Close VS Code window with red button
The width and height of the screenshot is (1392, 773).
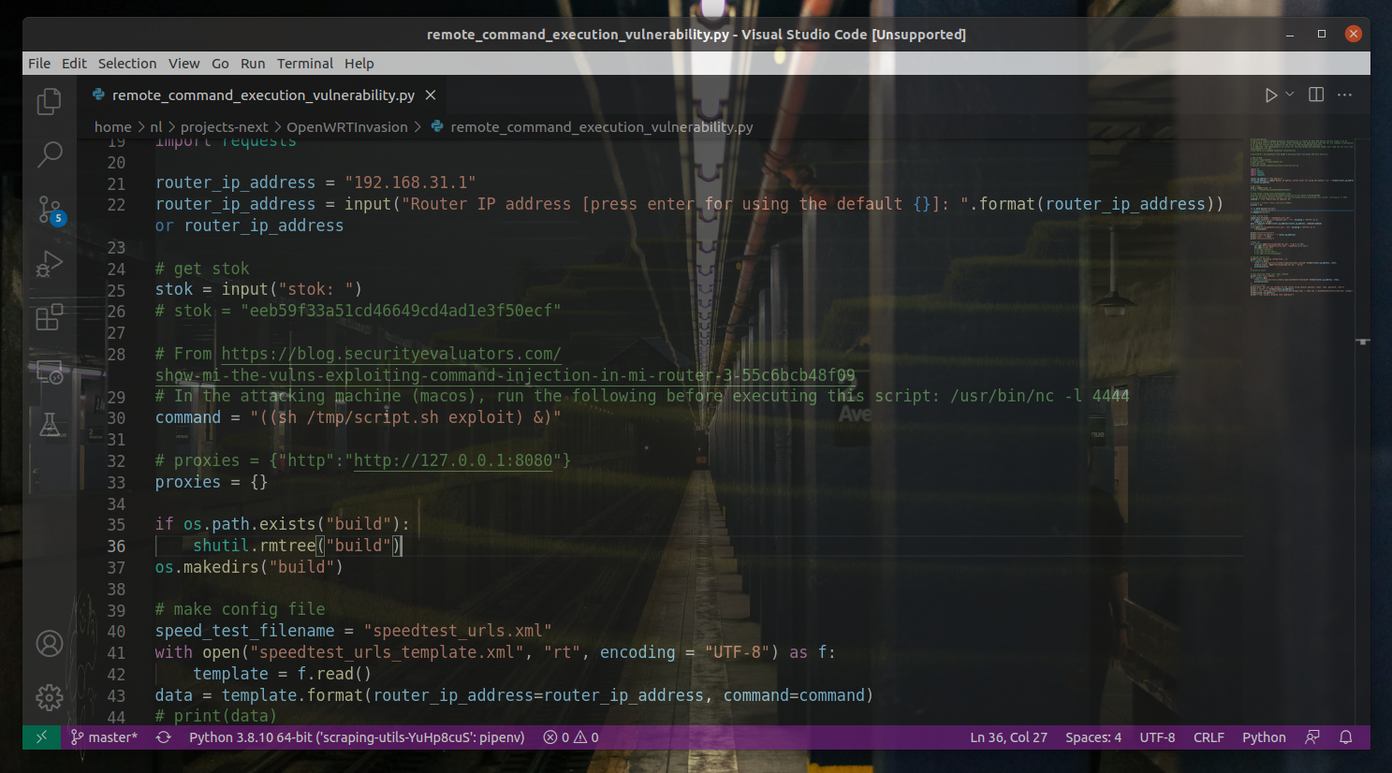pyautogui.click(x=1354, y=34)
